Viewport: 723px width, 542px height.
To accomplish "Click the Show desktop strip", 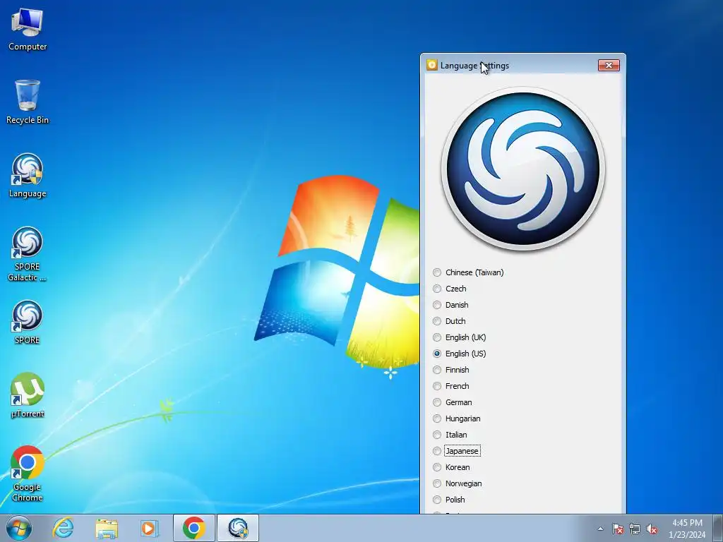I will tap(718, 528).
